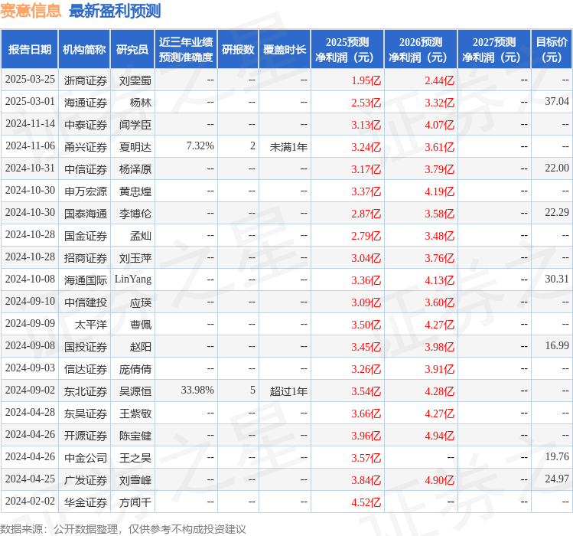Click the 数据来源 disclaimer footer text

[122, 529]
